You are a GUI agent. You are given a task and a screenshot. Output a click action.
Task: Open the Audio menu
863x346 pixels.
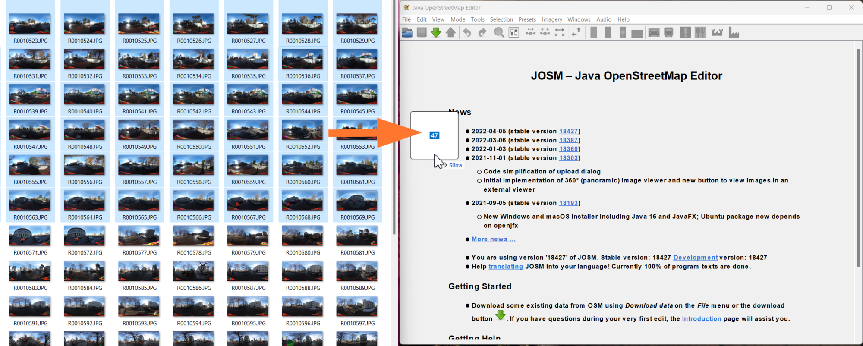click(x=604, y=19)
